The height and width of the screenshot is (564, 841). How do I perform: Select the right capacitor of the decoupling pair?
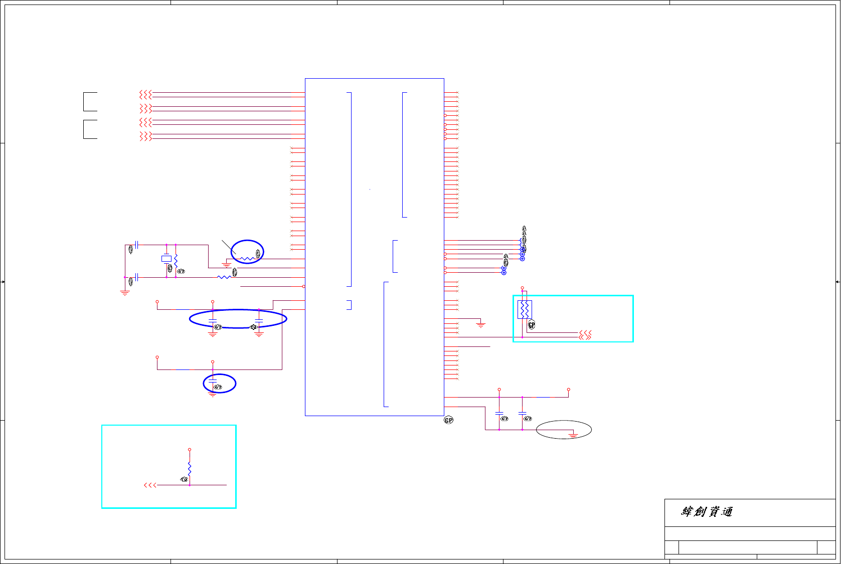(259, 320)
